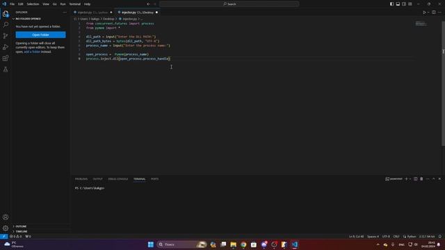Change the CRLF end of line sequence
Viewport: 445px width, 250px height.
pyautogui.click(x=396, y=236)
